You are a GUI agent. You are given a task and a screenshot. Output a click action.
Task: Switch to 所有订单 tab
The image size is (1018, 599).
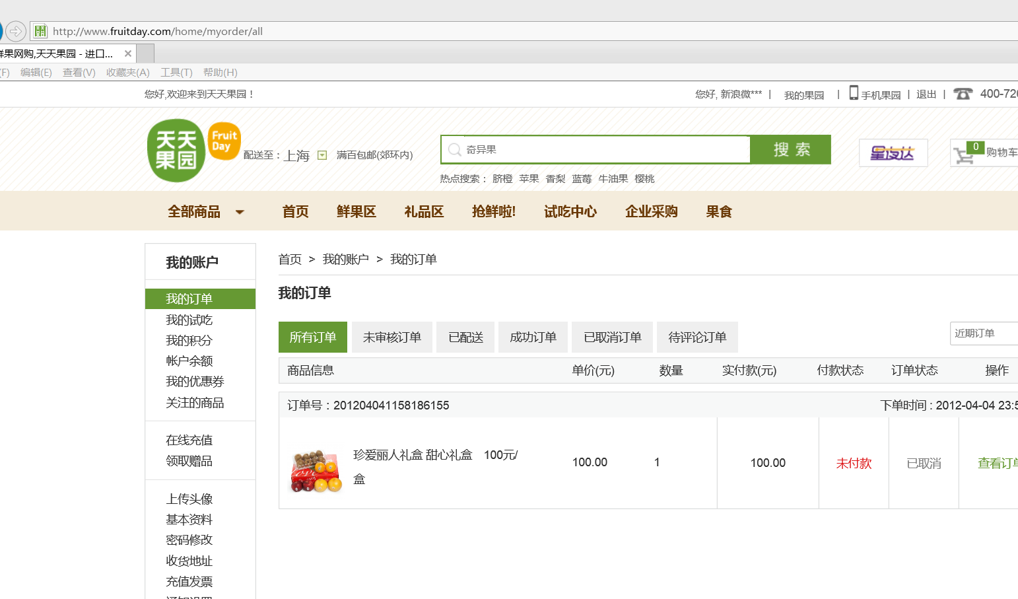[x=313, y=337]
